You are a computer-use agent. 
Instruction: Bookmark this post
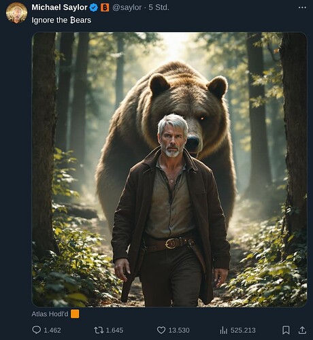286,330
